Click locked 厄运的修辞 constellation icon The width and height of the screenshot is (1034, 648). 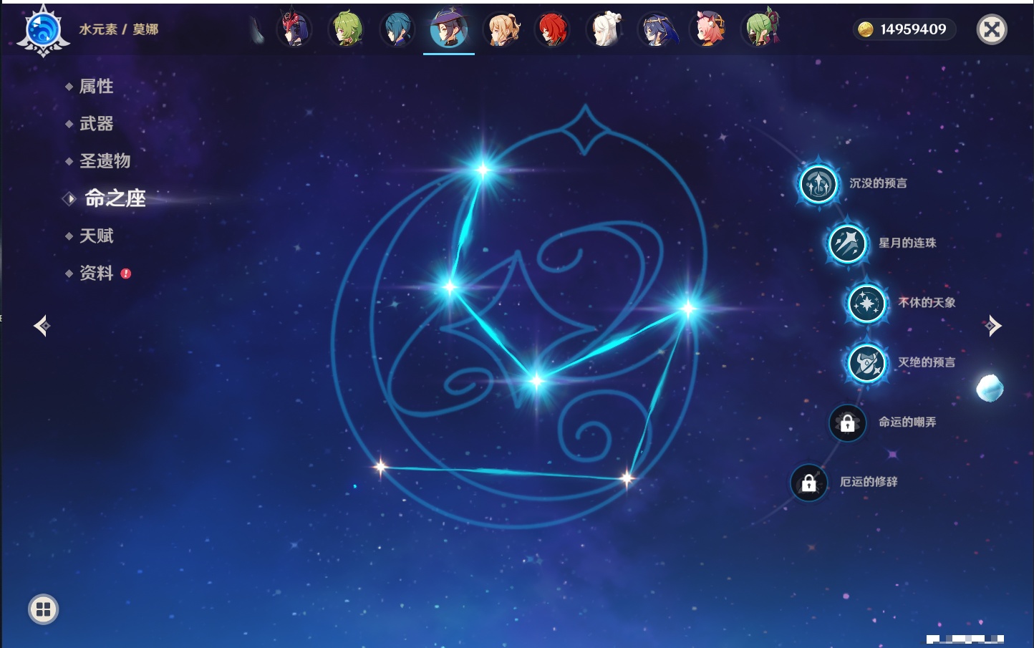point(808,483)
